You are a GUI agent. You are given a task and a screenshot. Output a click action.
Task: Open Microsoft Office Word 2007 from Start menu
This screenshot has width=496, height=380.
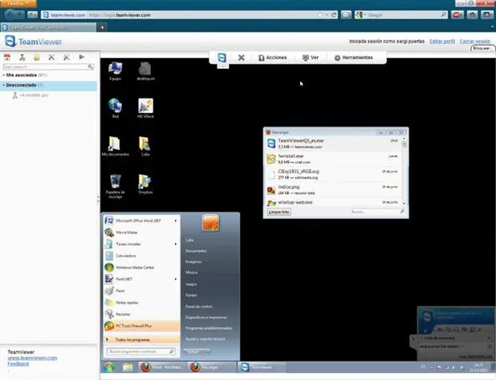tap(138, 220)
